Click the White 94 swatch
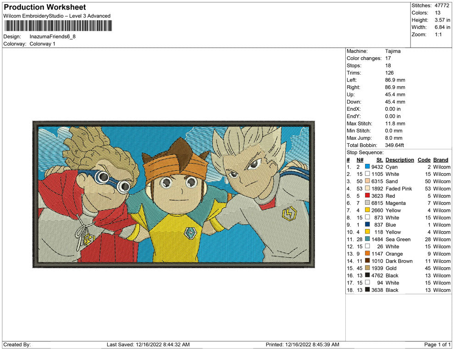Viewport: 454px width, 349px height. click(x=367, y=283)
